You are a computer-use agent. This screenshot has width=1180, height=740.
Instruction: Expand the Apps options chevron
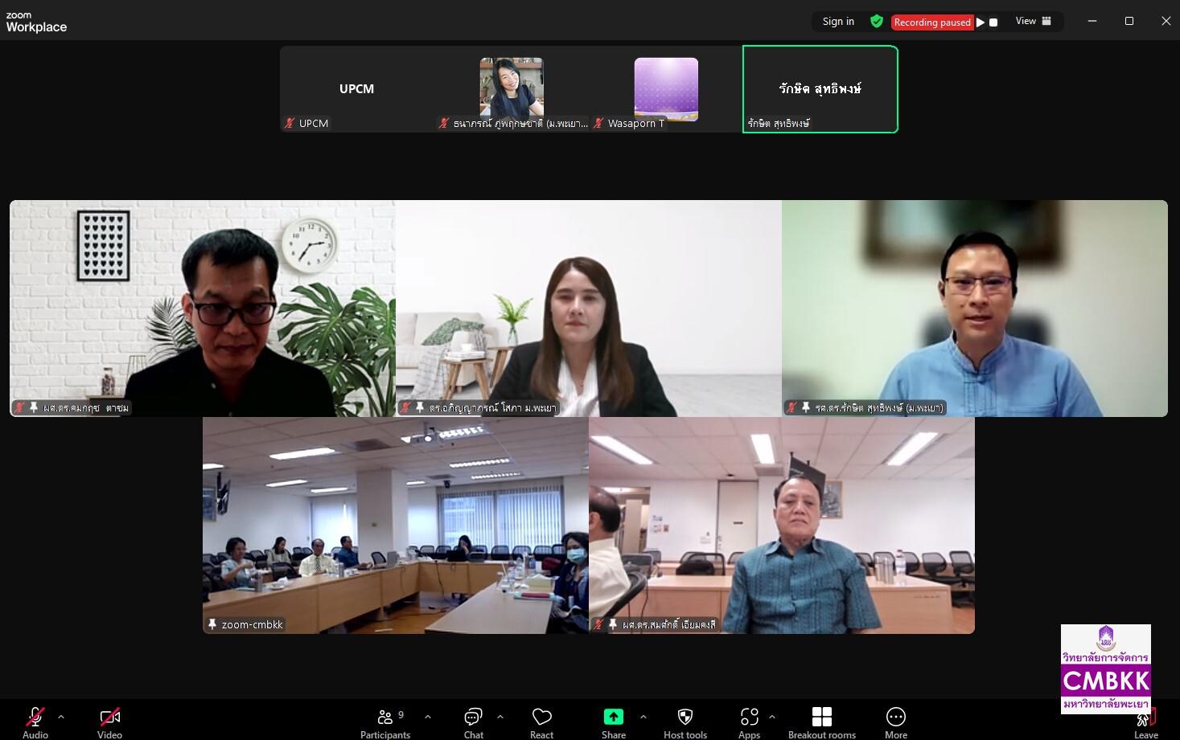772,716
